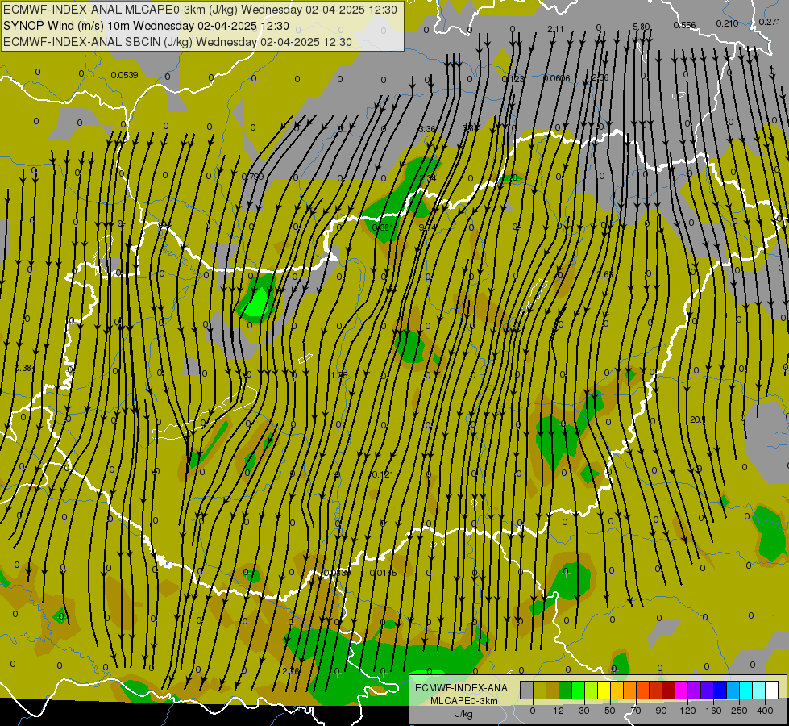Click the 0.210 value on the map
Viewport: 789px width, 726px height.
coord(727,23)
